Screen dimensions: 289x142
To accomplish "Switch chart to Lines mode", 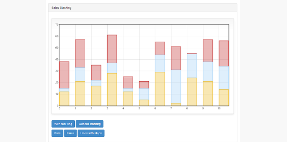I will (x=70, y=133).
